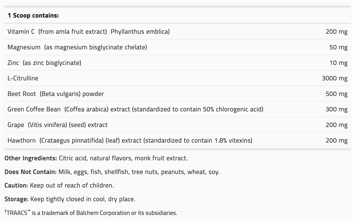Click the "Does Not Contain:" label
The height and width of the screenshot is (220, 353).
pyautogui.click(x=30, y=172)
